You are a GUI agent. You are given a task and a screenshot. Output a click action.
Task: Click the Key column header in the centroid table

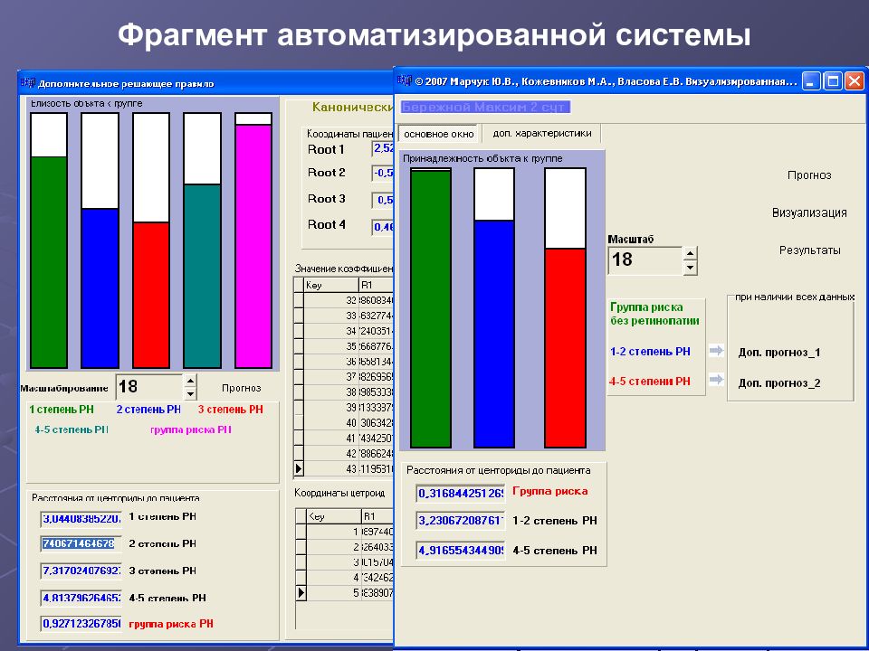(334, 516)
